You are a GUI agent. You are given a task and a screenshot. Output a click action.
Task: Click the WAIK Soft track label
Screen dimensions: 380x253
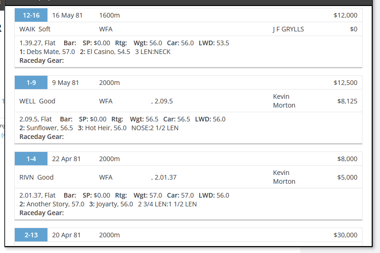tap(35, 29)
